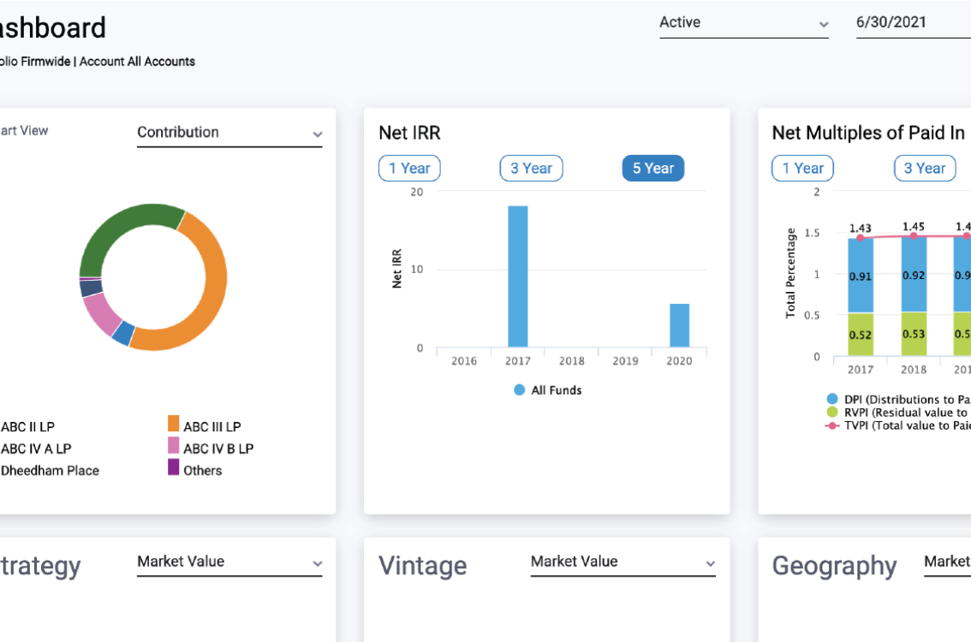Select the 5 Year button in Net IRR

tap(652, 168)
